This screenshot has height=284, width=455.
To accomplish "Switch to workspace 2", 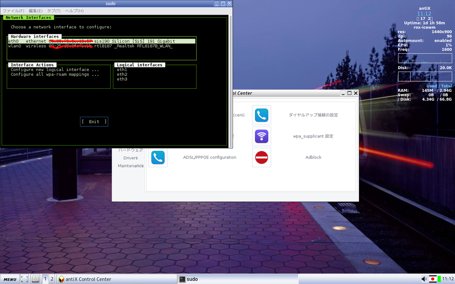I will [x=52, y=279].
